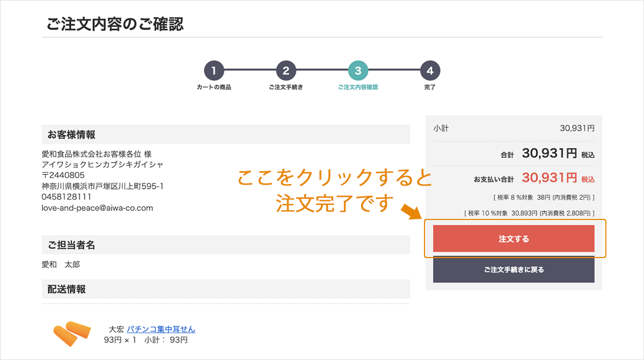Select step 2 ご注文手続き circle
Viewport: 644px width, 360px height.
pos(286,70)
